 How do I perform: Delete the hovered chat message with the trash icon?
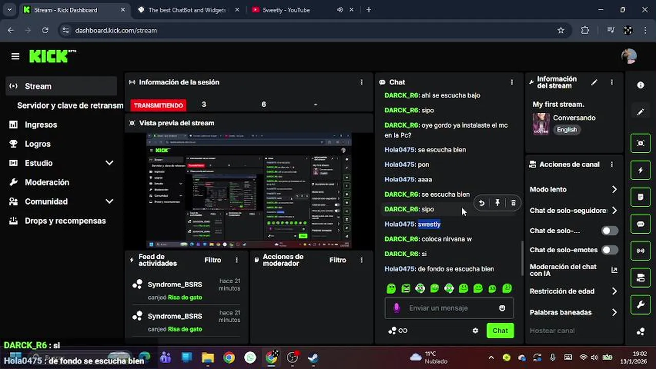pyautogui.click(x=513, y=203)
